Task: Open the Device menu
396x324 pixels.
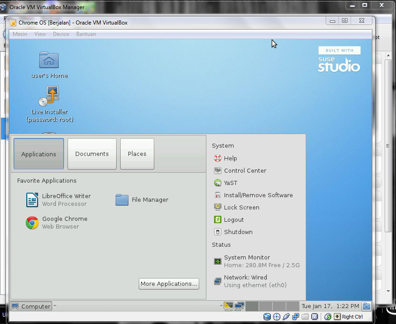Action: (x=61, y=34)
